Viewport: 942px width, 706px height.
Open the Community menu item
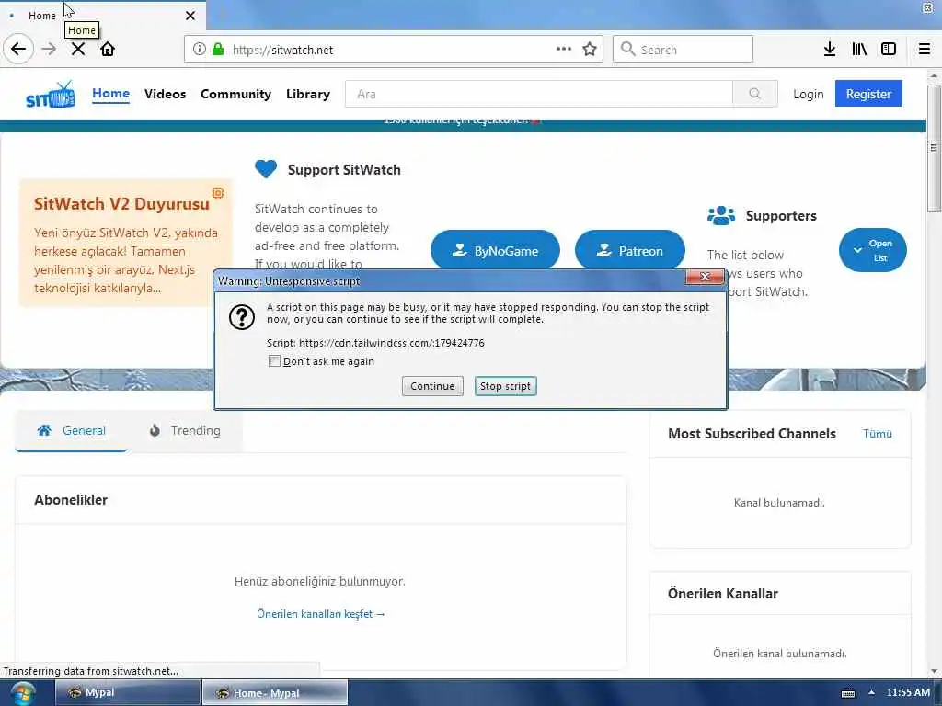click(236, 95)
